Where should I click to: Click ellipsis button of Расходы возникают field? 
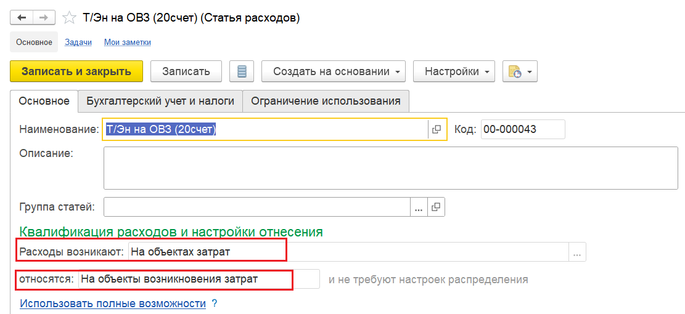[577, 252]
